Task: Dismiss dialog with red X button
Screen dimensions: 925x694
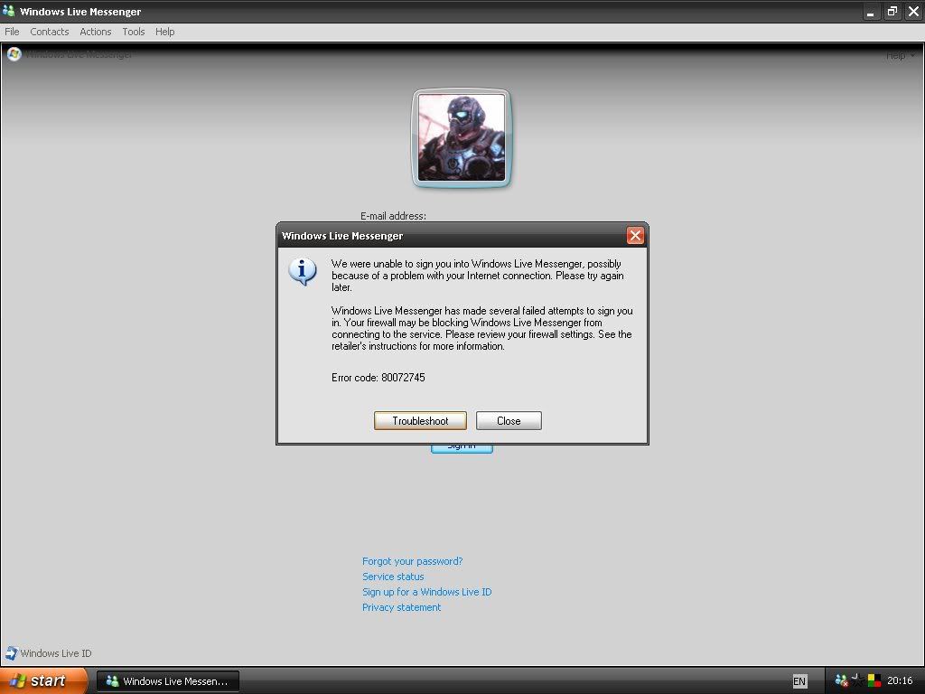Action: 635,236
